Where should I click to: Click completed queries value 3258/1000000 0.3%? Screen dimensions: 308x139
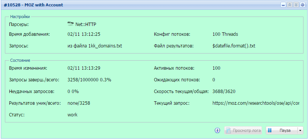[x=89, y=80]
